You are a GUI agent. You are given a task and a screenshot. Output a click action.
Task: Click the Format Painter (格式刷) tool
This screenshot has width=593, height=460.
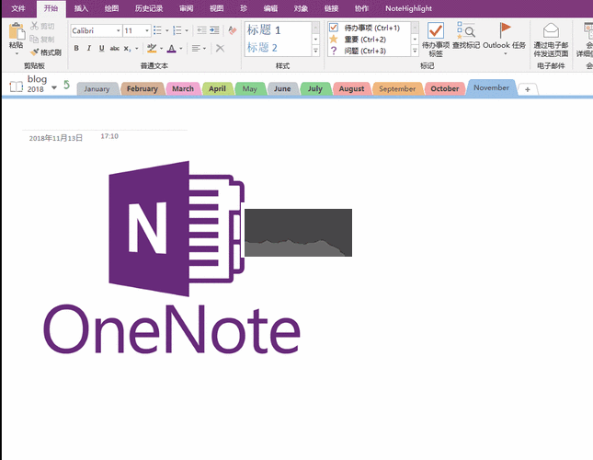coord(44,52)
